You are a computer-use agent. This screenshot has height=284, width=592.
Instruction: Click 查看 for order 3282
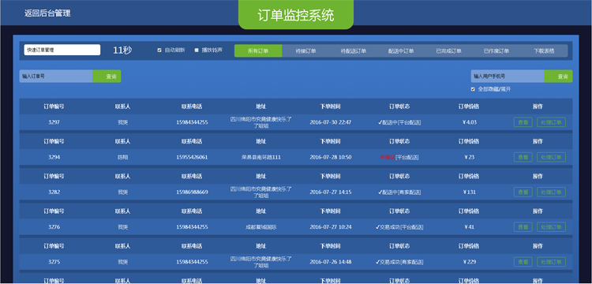click(x=523, y=192)
